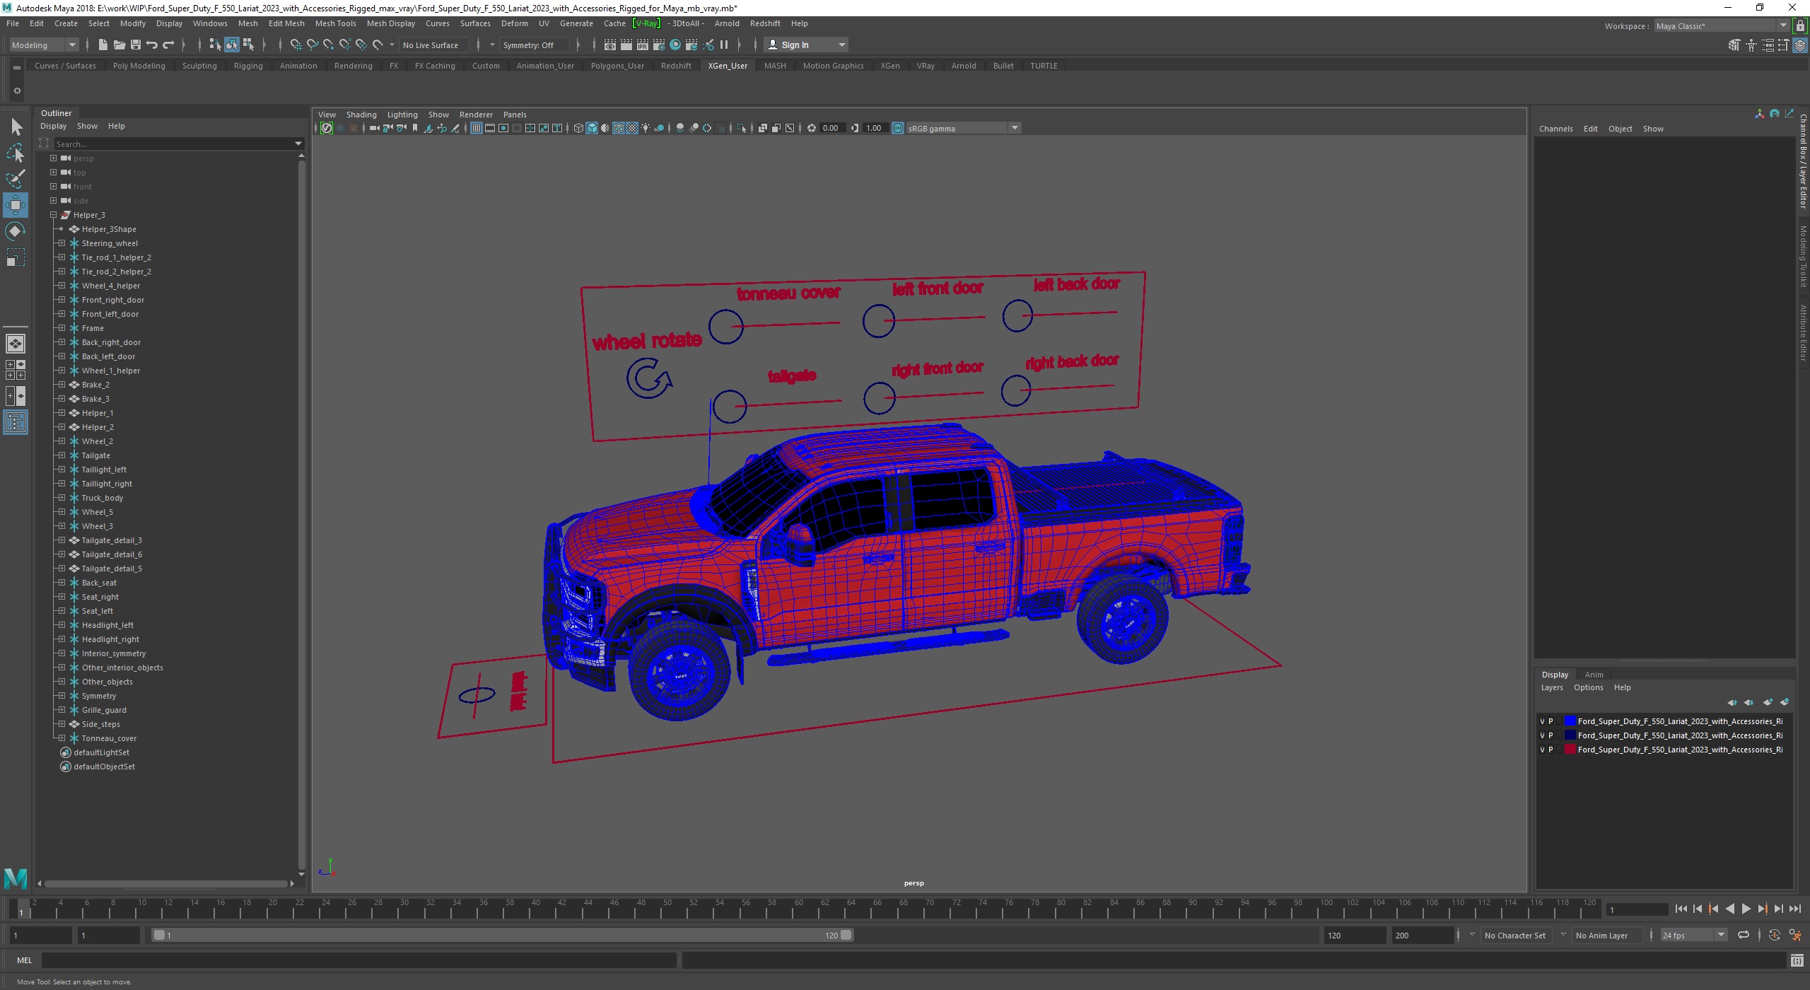
Task: Click the Undo arrow icon
Action: (152, 45)
